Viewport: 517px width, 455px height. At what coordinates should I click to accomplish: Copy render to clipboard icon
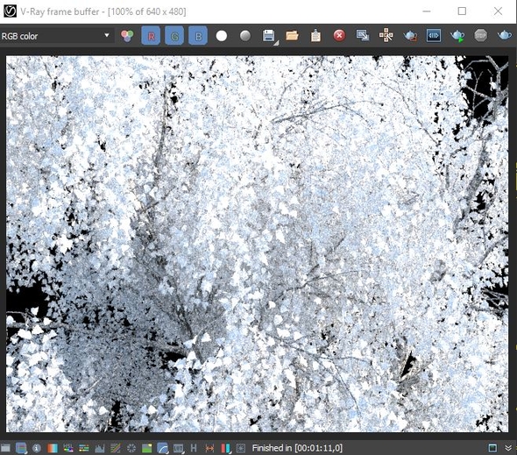click(x=315, y=36)
